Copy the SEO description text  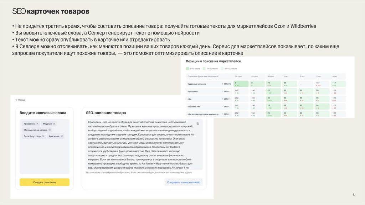pyautogui.click(x=198, y=123)
